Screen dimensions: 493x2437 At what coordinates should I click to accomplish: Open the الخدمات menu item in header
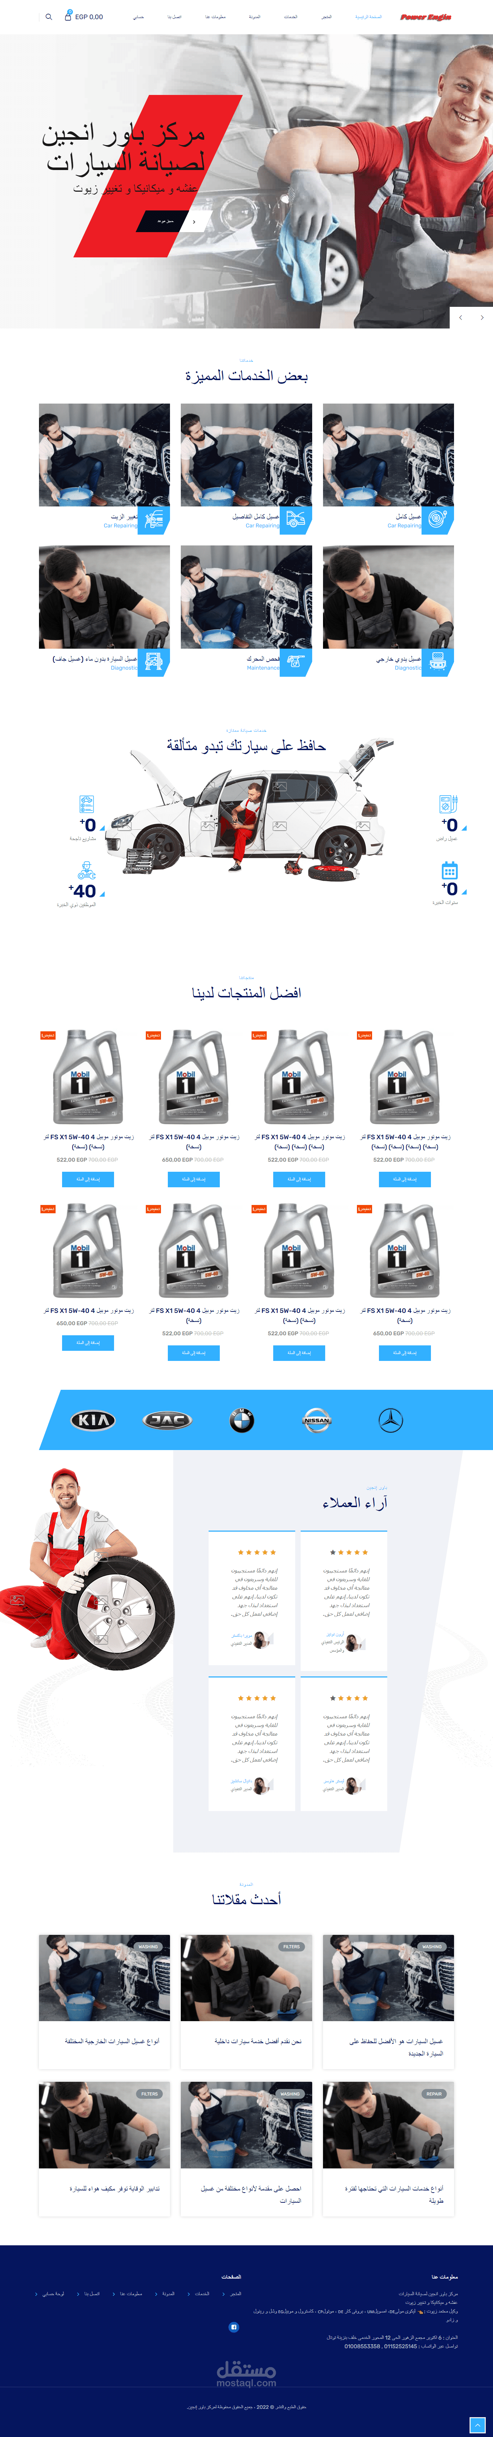tap(291, 17)
